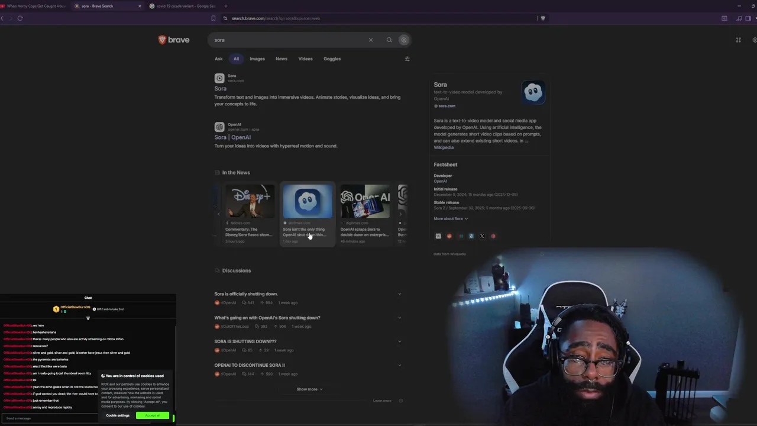Switch to the 'covid 19 cicada variant' browser tab
The width and height of the screenshot is (757, 426).
[182, 6]
